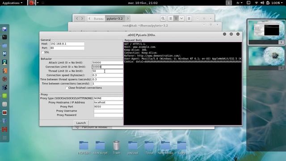Open the payload desktop folder
Image resolution: width=286 pixels, height=161 pixels.
pyautogui.click(x=133, y=148)
